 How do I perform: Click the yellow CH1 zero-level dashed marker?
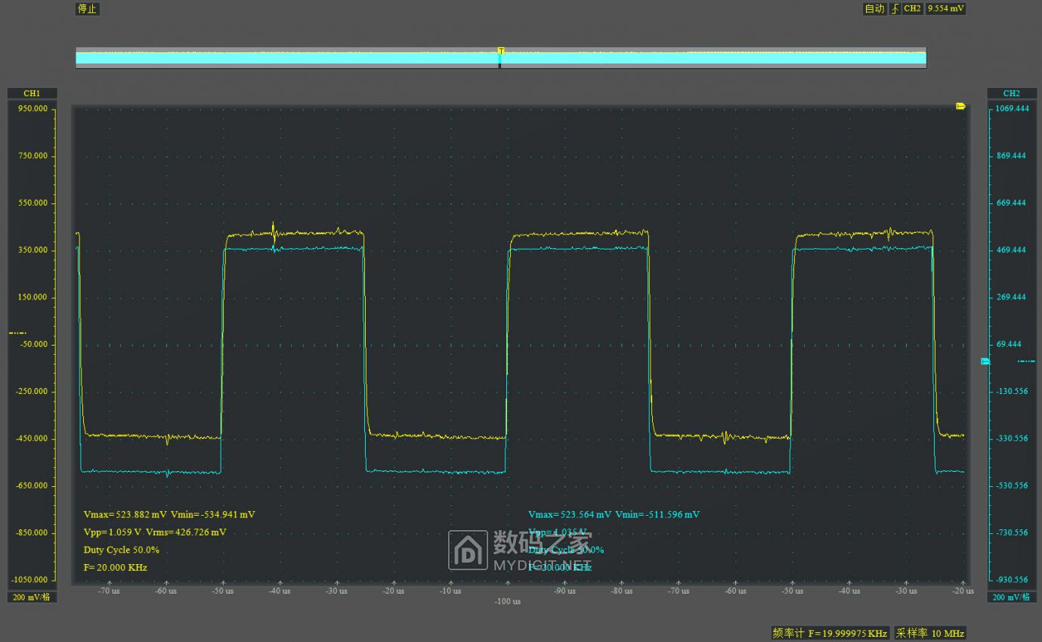pyautogui.click(x=17, y=333)
